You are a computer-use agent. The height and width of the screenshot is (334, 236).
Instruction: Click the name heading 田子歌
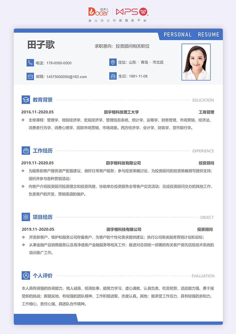click(41, 45)
